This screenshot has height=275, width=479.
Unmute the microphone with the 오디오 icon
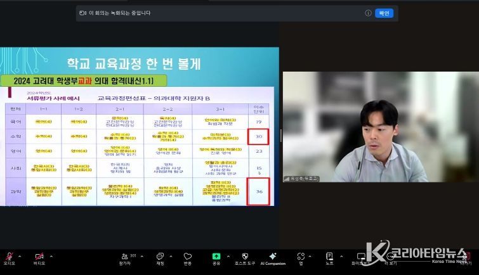click(x=10, y=257)
